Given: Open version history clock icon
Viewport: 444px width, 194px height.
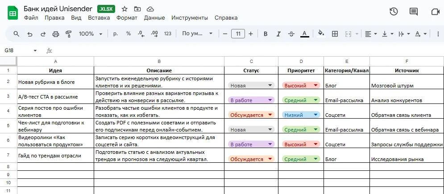Looking at the screenshot, I should click(393, 12).
